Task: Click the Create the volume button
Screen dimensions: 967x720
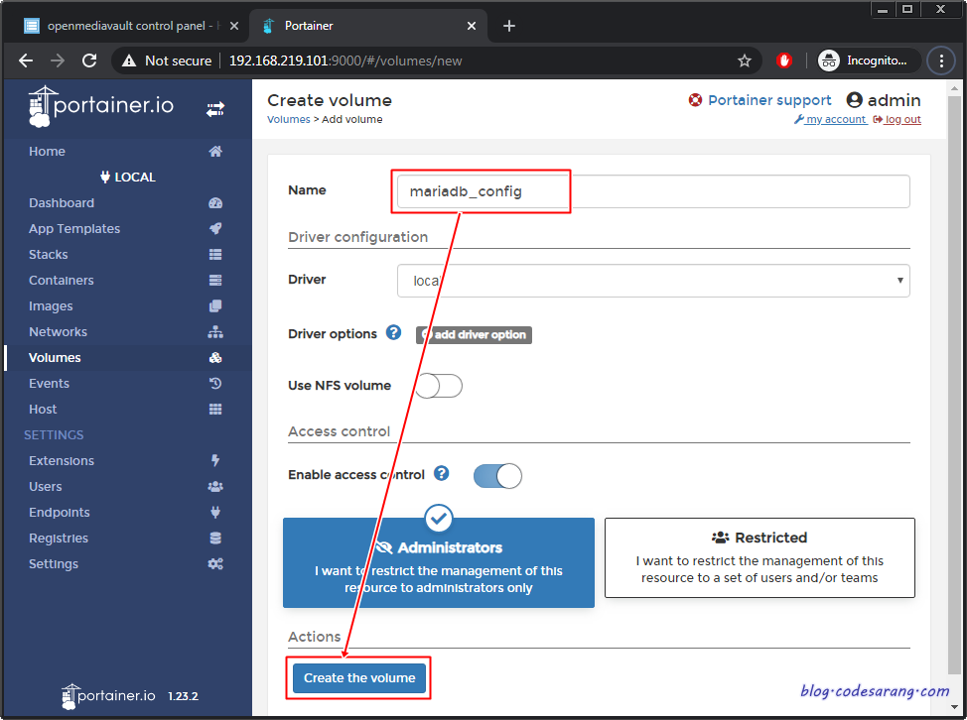Action: click(359, 678)
